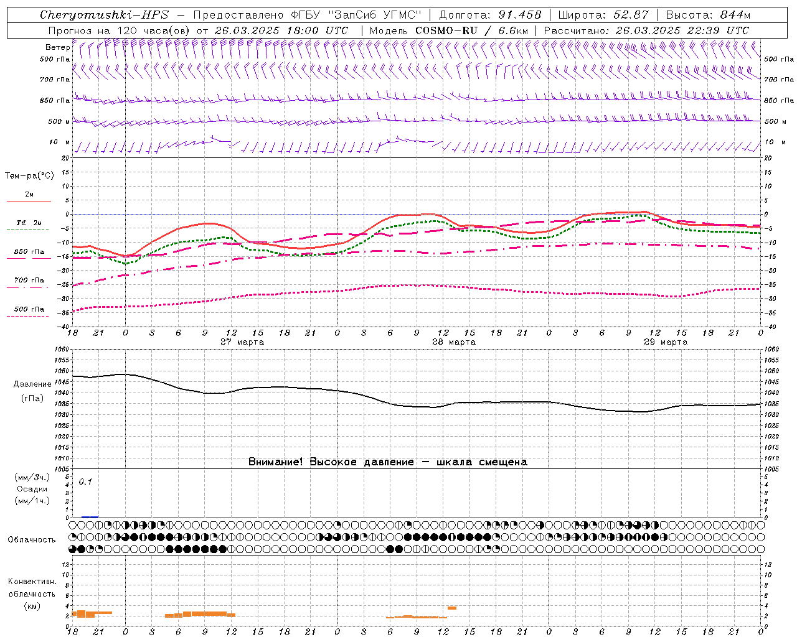Click the '27 марта' date label
The image size is (797, 637).
point(242,342)
